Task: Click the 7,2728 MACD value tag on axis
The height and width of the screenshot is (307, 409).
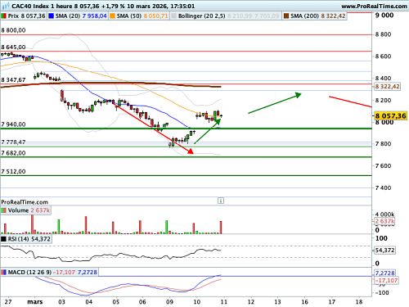Action: point(384,273)
